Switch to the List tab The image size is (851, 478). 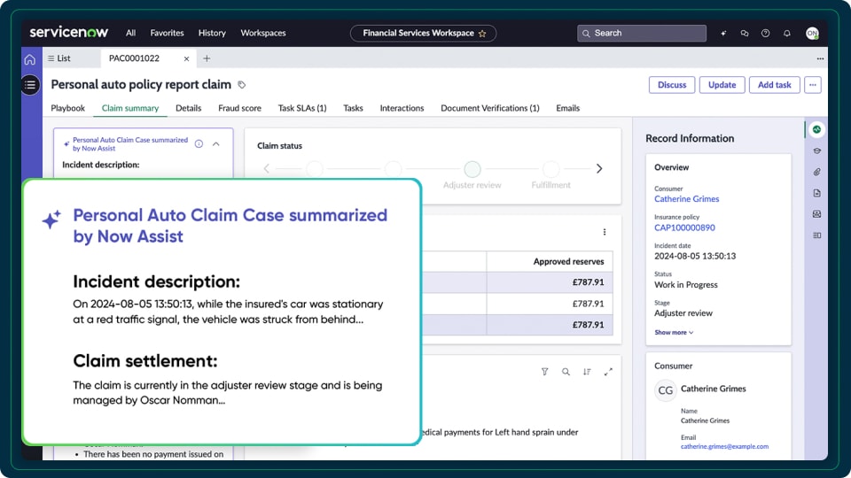(x=59, y=58)
